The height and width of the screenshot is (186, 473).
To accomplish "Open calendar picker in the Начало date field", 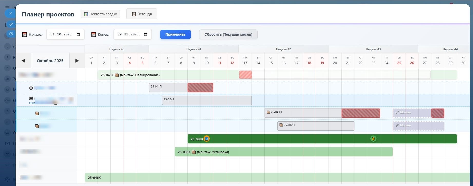I will point(78,34).
